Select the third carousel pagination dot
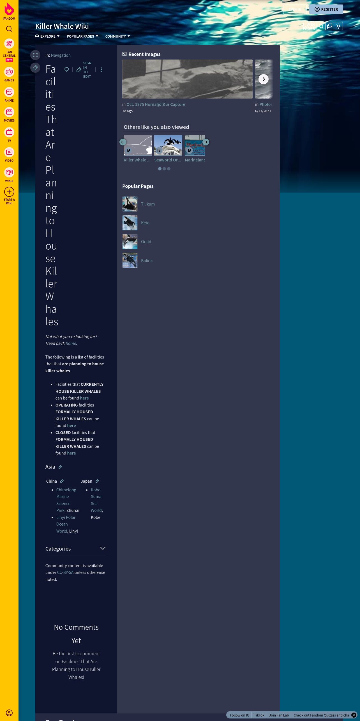This screenshot has width=360, height=721. [x=169, y=169]
